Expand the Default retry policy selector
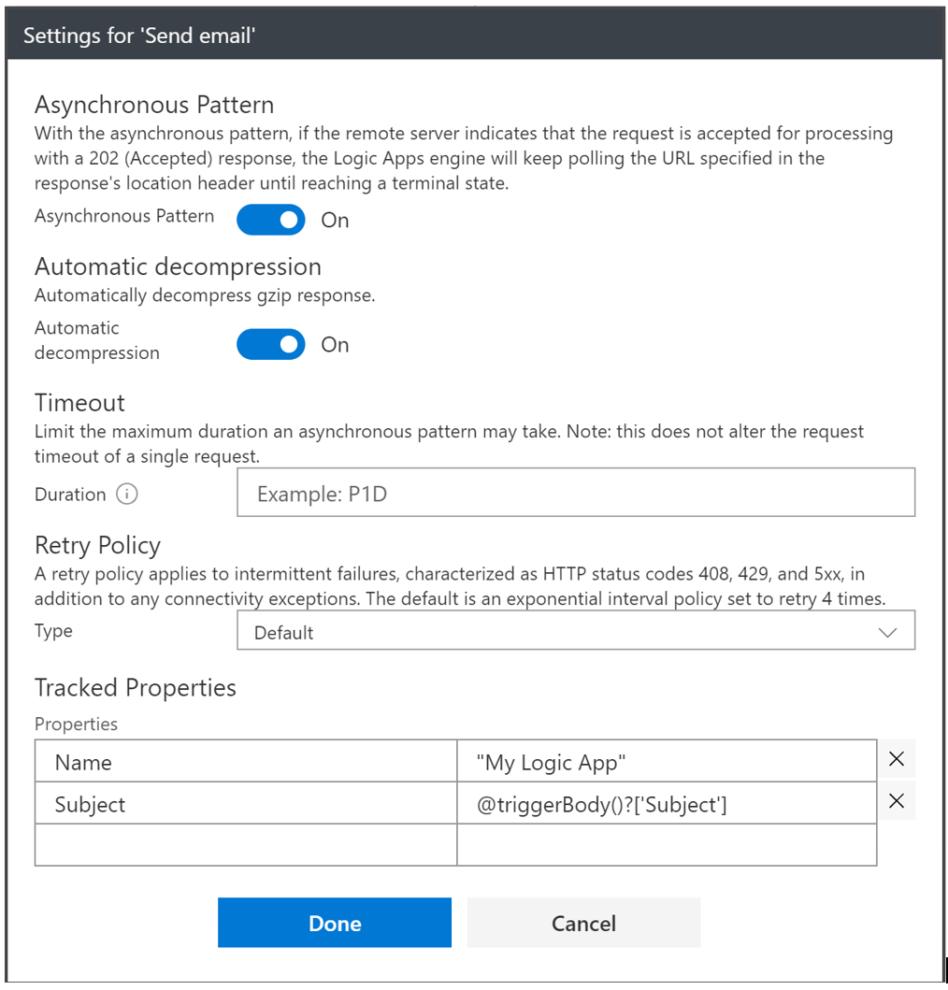 point(576,631)
